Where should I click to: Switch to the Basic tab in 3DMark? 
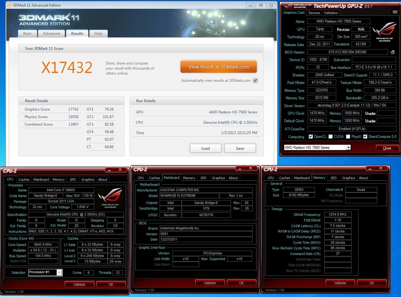coord(28,34)
